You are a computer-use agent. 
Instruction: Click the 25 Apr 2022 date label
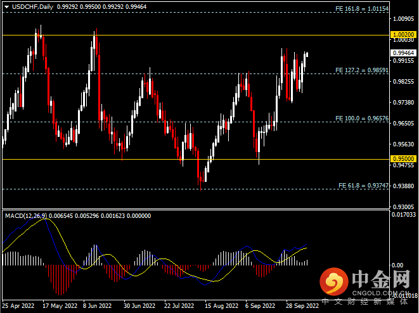click(18, 306)
